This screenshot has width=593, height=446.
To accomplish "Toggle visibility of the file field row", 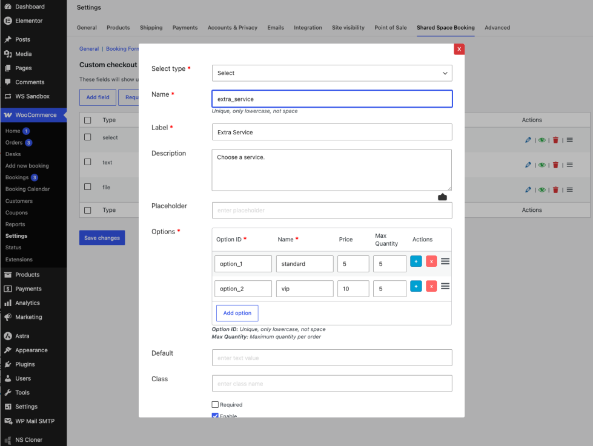I will pos(542,190).
